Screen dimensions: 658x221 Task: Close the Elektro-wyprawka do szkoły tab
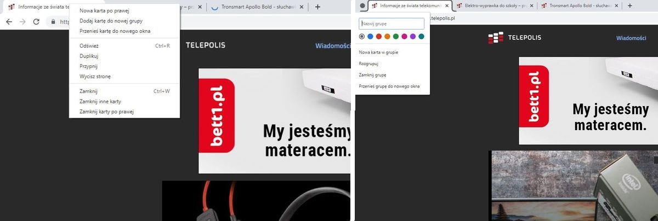pyautogui.click(x=532, y=5)
